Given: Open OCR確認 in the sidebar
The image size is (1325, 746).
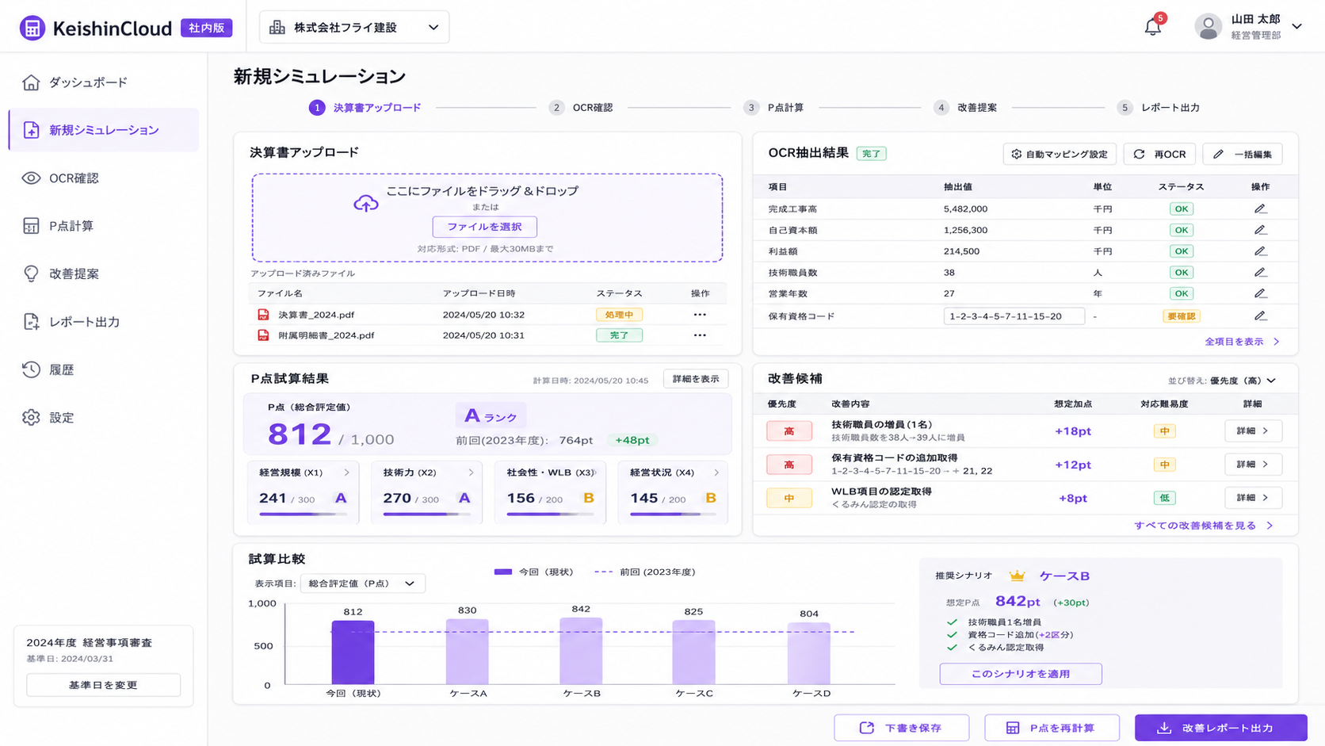Looking at the screenshot, I should (x=103, y=178).
